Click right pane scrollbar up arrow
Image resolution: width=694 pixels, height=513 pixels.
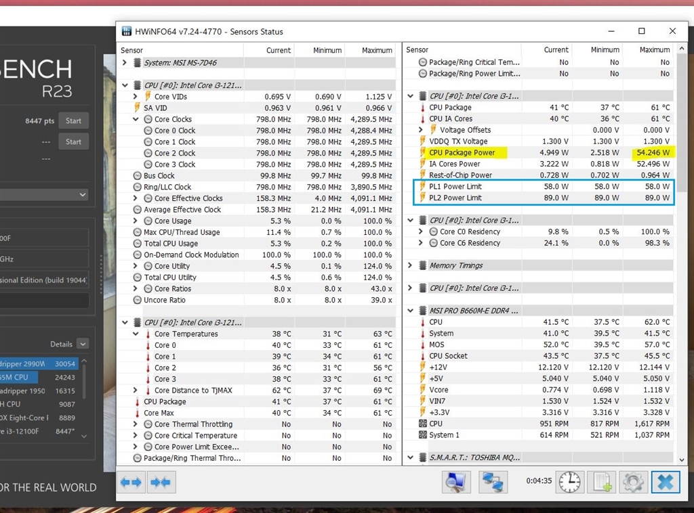tap(682, 48)
